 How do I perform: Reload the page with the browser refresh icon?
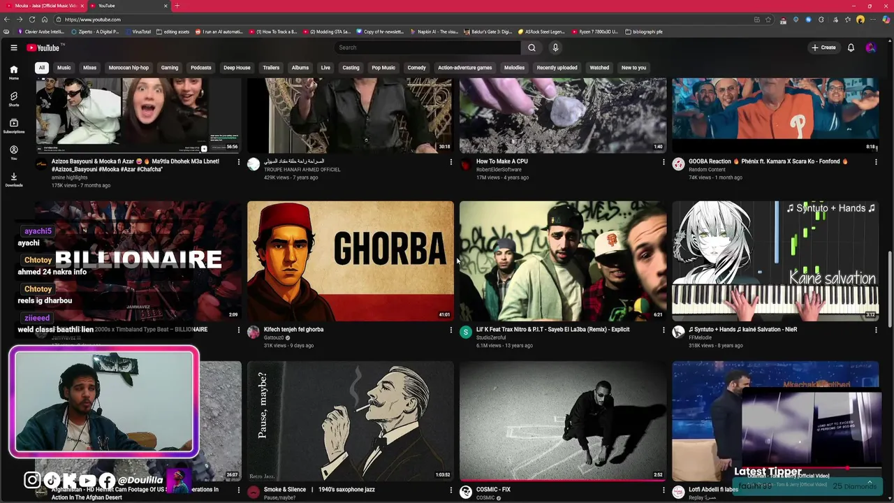(x=31, y=20)
